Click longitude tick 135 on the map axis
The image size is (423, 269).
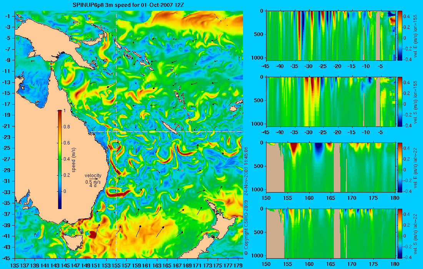[x=15, y=266]
